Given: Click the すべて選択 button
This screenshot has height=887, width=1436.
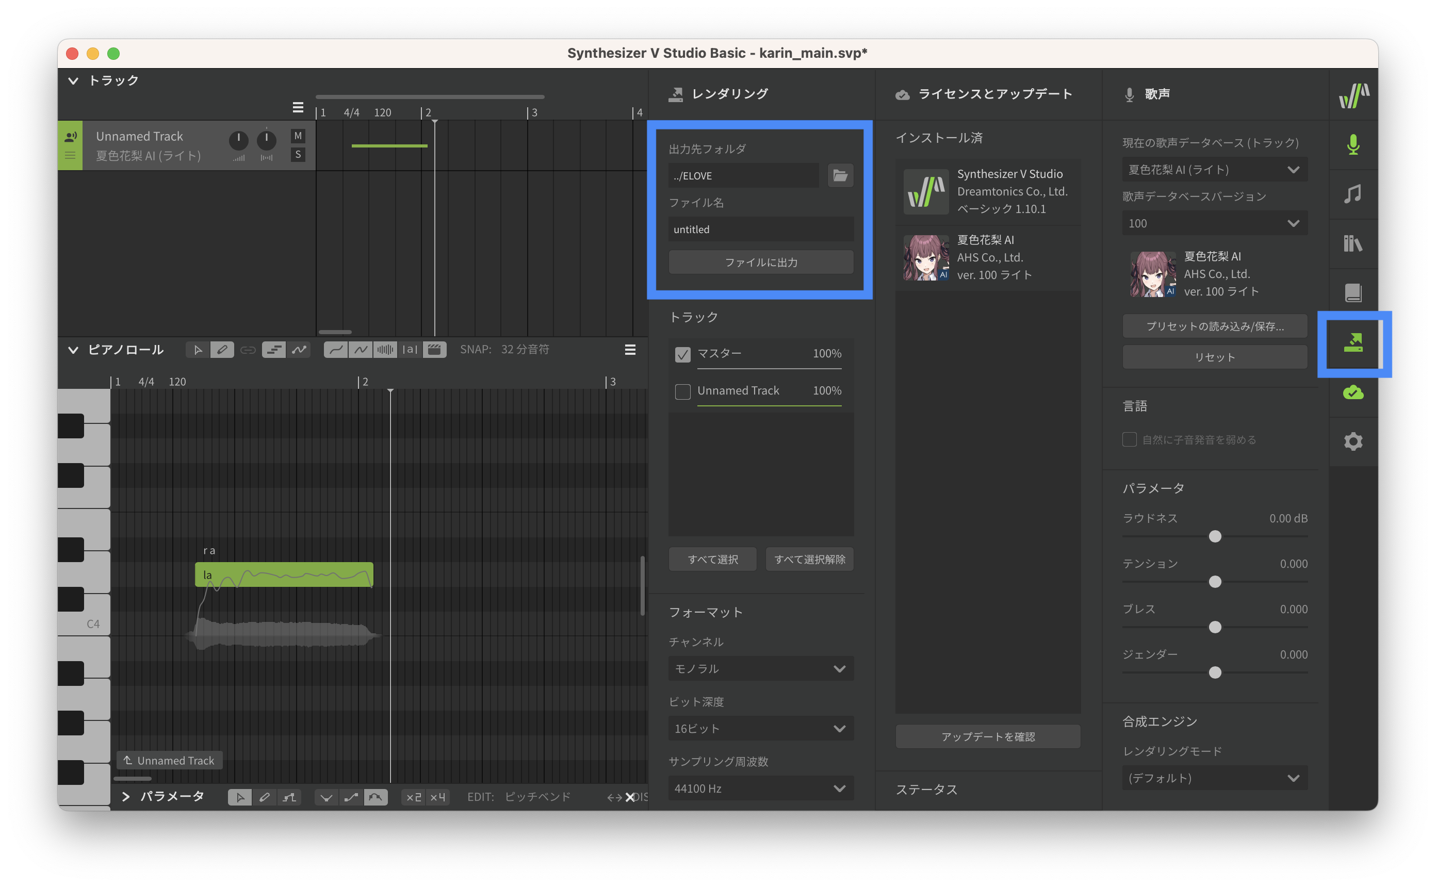Looking at the screenshot, I should (712, 560).
